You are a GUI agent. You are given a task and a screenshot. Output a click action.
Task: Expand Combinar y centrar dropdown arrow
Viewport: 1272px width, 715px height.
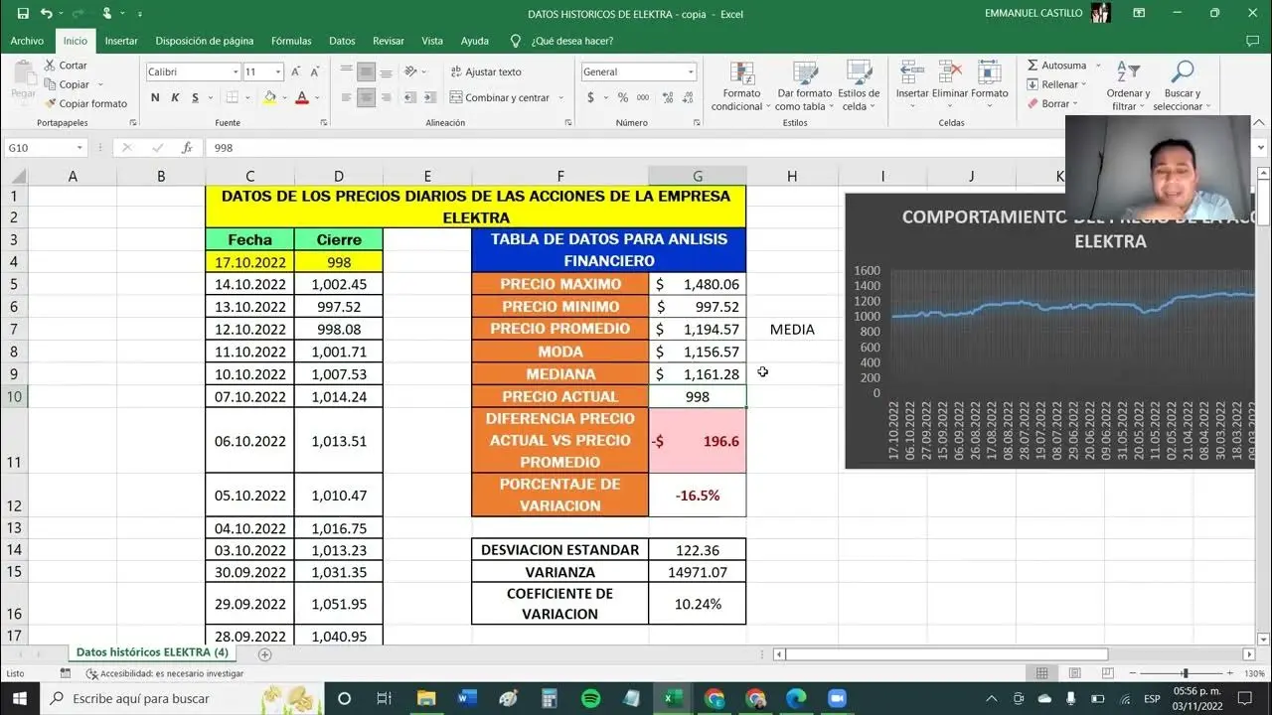[560, 97]
